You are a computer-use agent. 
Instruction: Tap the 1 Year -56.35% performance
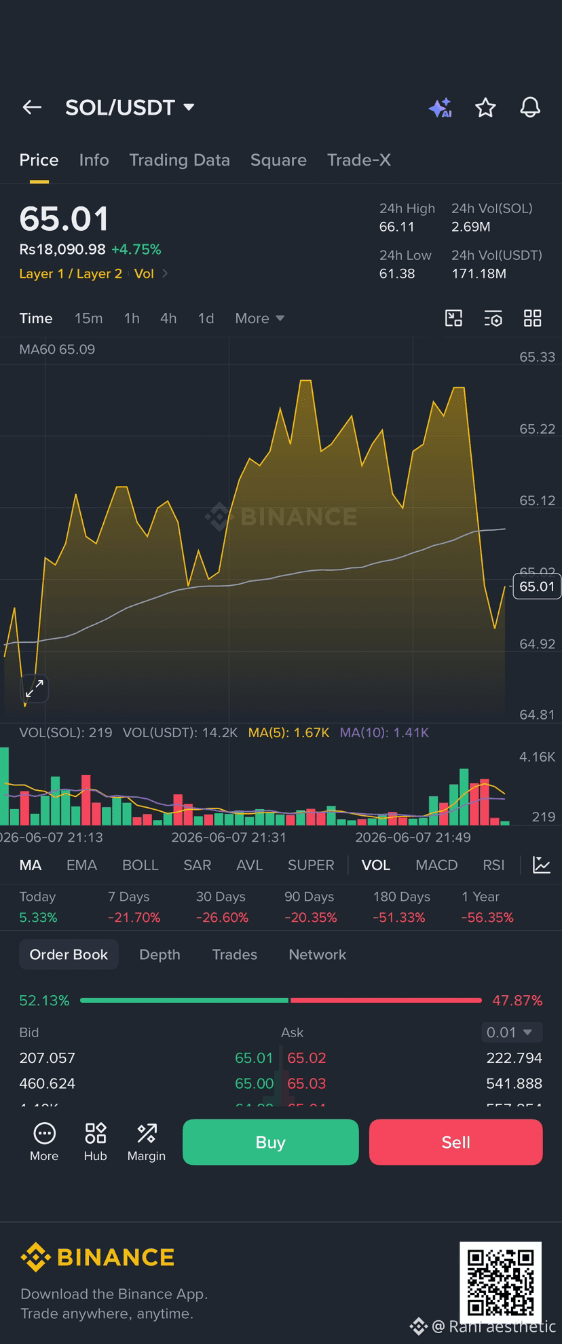pos(488,908)
